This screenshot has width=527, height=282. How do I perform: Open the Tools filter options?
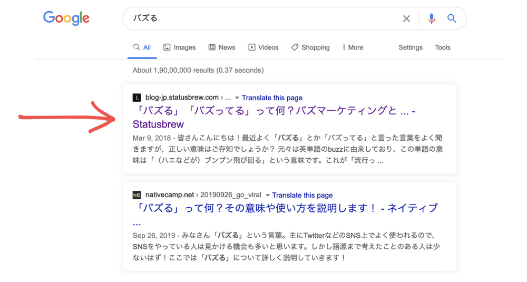click(x=443, y=47)
